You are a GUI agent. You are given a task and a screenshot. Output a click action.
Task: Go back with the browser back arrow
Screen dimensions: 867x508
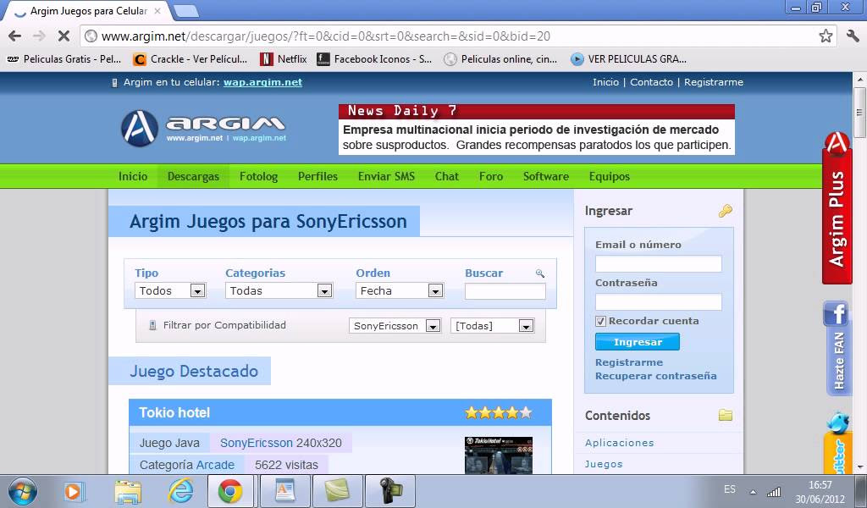point(15,36)
